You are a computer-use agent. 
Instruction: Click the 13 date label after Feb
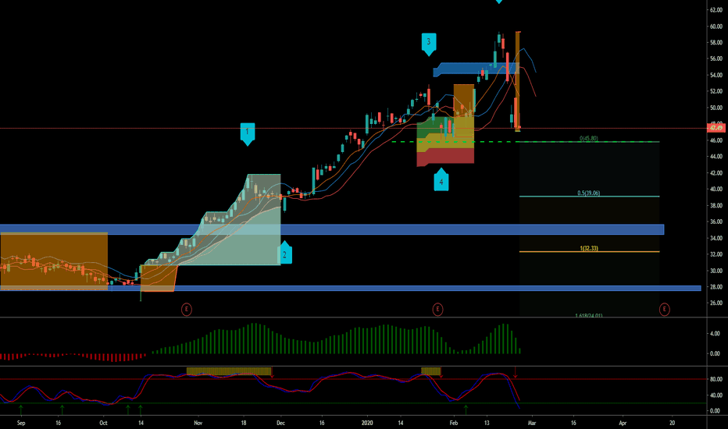[487, 423]
